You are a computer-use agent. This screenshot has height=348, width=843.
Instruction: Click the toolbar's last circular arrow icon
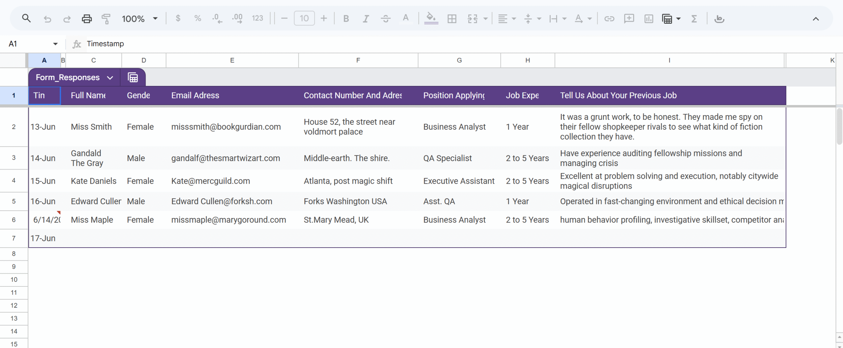[719, 19]
